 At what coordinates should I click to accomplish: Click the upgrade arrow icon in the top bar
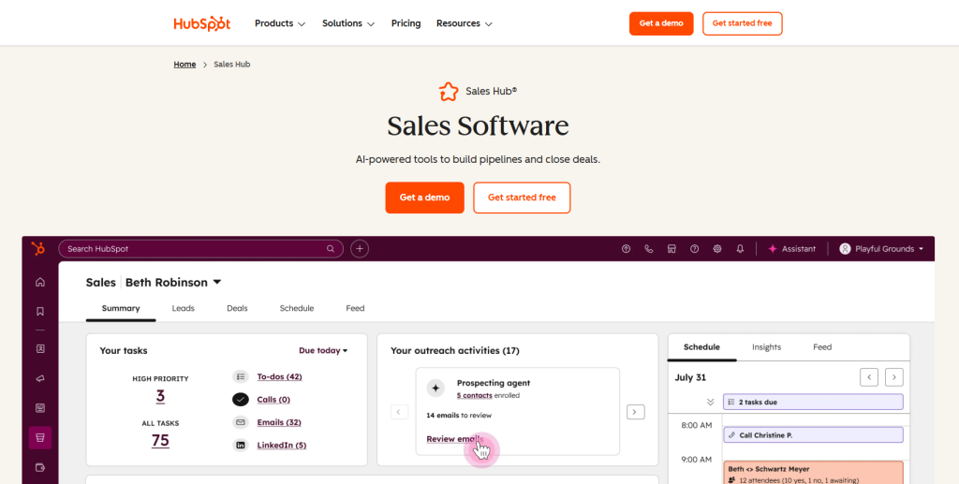pos(626,249)
